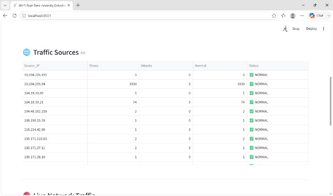Open the favorites list icon
This screenshot has width=333, height=196.
tap(283, 15)
